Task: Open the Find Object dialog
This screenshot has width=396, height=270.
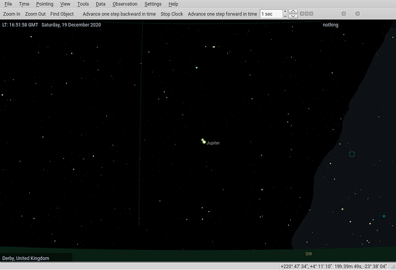Action: [62, 14]
